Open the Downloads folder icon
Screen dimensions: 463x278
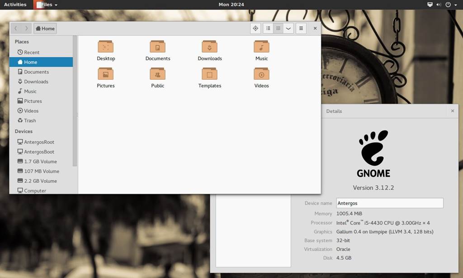[209, 47]
